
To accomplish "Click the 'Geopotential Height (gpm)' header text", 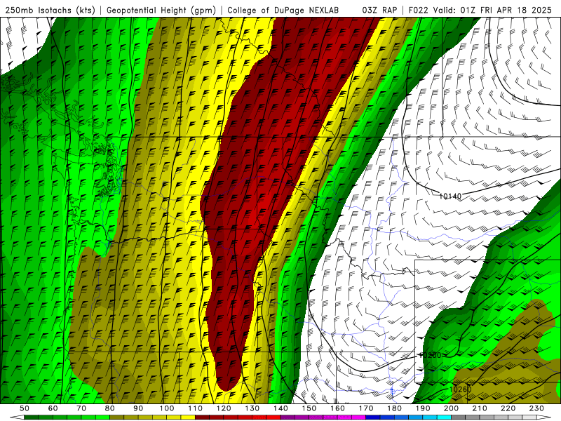I will pos(161,10).
